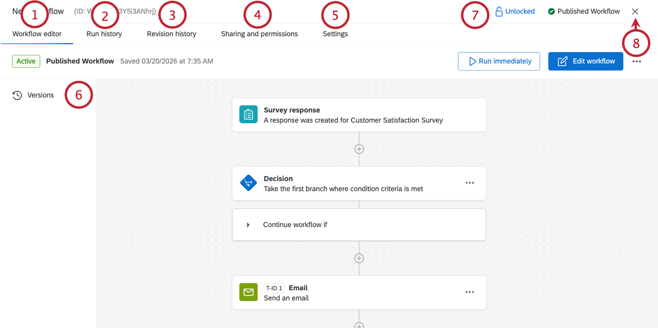Click the pencil icon in Edit workflow
Image resolution: width=658 pixels, height=328 pixels.
562,61
